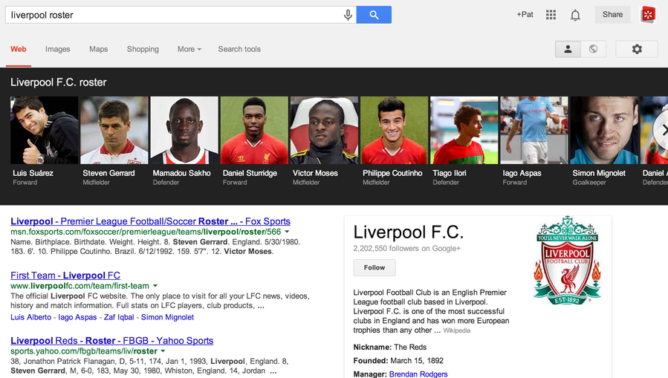Click the blue magnifier search button

(374, 15)
